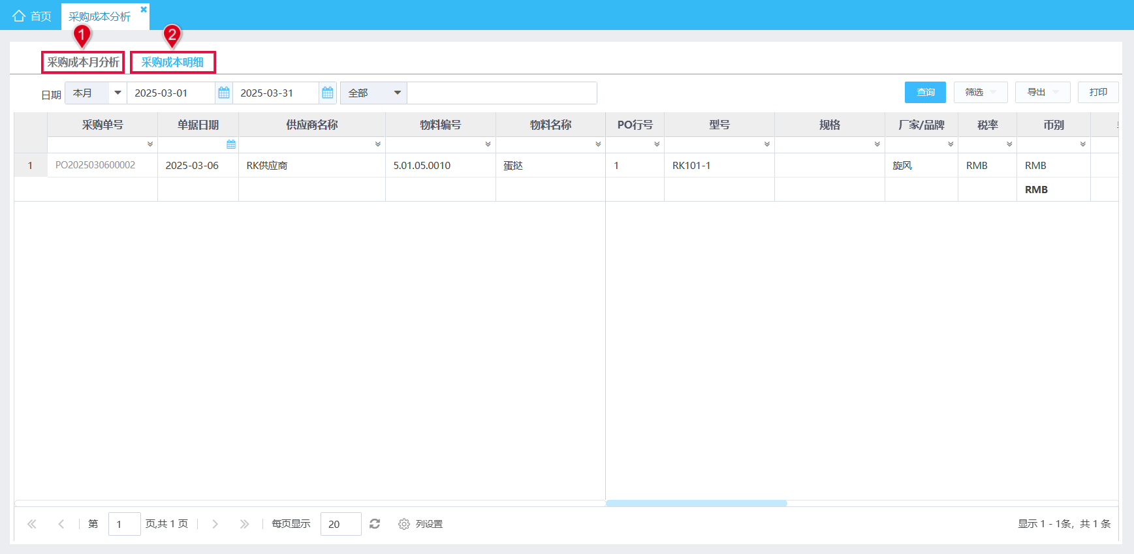Click calendar icon in 单据日期 filter cell
This screenshot has width=1134, height=554.
(x=231, y=144)
